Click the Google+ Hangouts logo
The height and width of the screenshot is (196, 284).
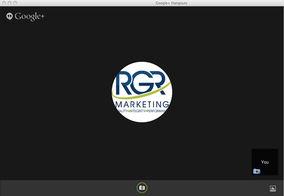click(25, 16)
